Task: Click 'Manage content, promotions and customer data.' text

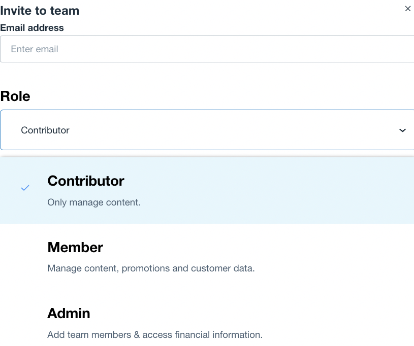Action: 151,268
